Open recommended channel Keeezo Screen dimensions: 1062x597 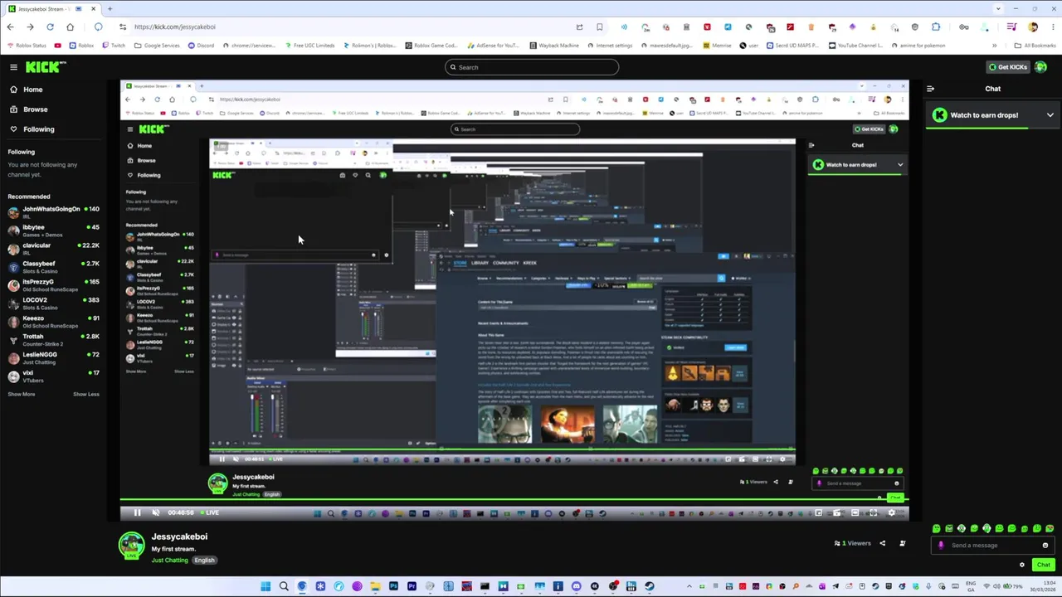(53, 322)
